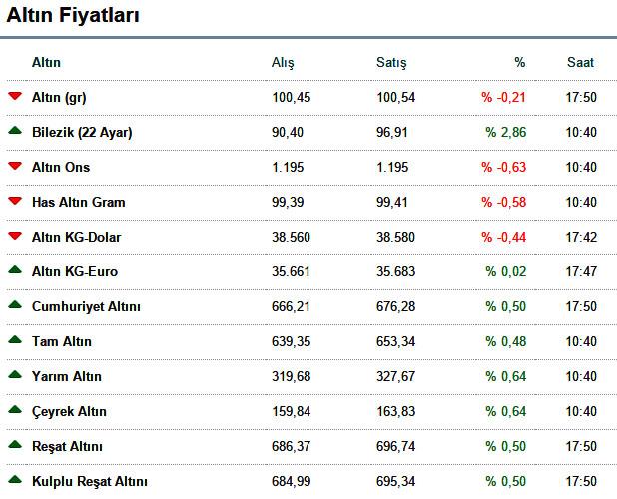This screenshot has width=617, height=499.
Task: Click green arrow beside Cumhuriyet Altını
Action: coord(15,304)
